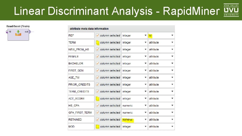Click the GPA_FIRST_TERM attribute name field
242x136 pixels.
coord(81,113)
